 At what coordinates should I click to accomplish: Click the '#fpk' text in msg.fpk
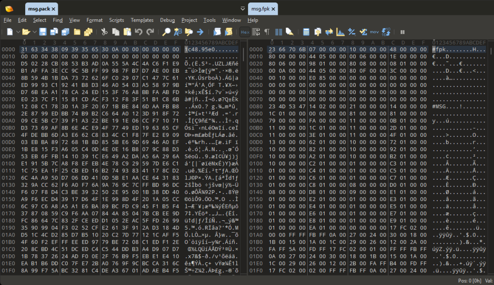pyautogui.click(x=439, y=49)
